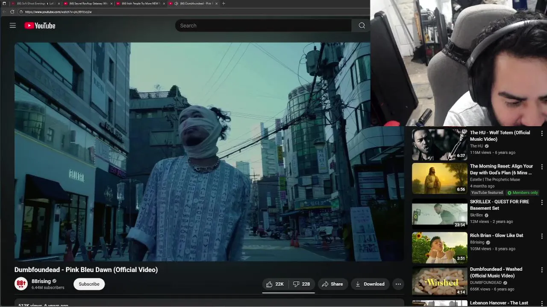Switch to the Soft Ghost Evenings tab

[35, 3]
